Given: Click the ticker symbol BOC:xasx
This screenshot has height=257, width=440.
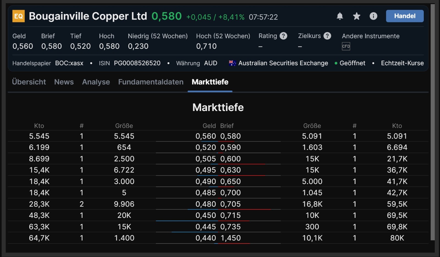Looking at the screenshot, I should click(69, 63).
